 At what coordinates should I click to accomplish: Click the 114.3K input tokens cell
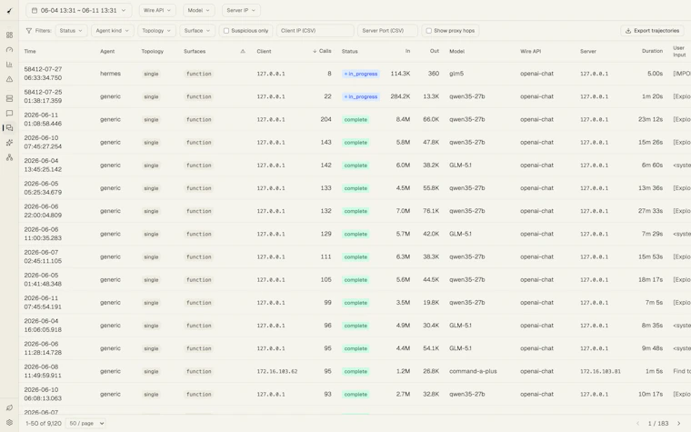click(400, 74)
